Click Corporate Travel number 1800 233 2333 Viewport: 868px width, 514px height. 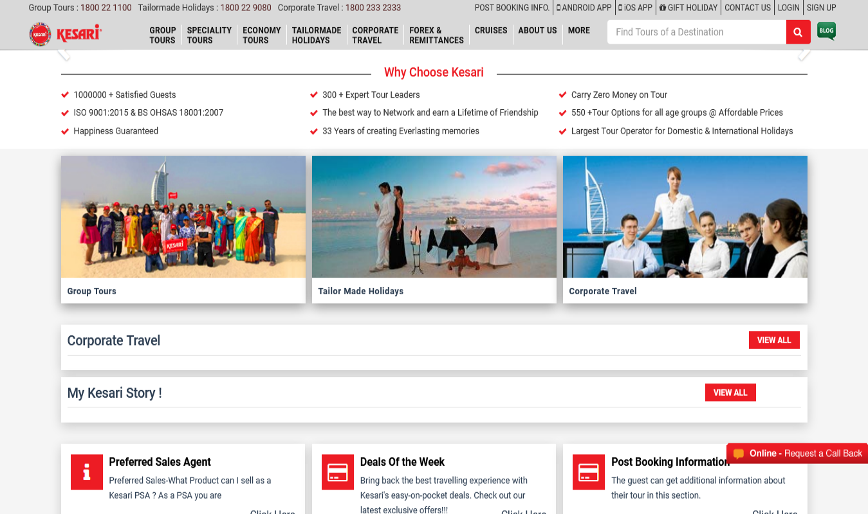(373, 8)
